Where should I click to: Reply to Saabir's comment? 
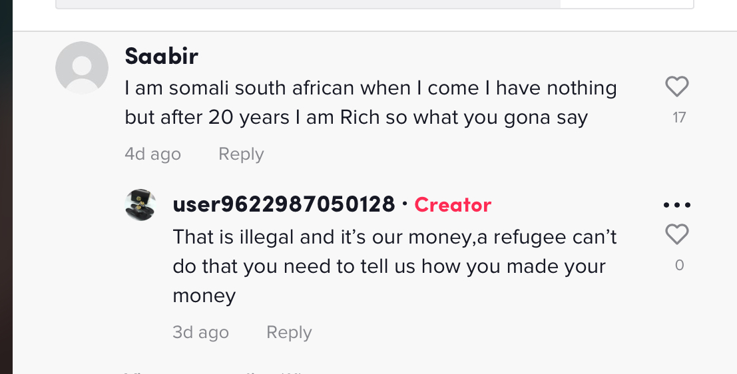tap(241, 154)
